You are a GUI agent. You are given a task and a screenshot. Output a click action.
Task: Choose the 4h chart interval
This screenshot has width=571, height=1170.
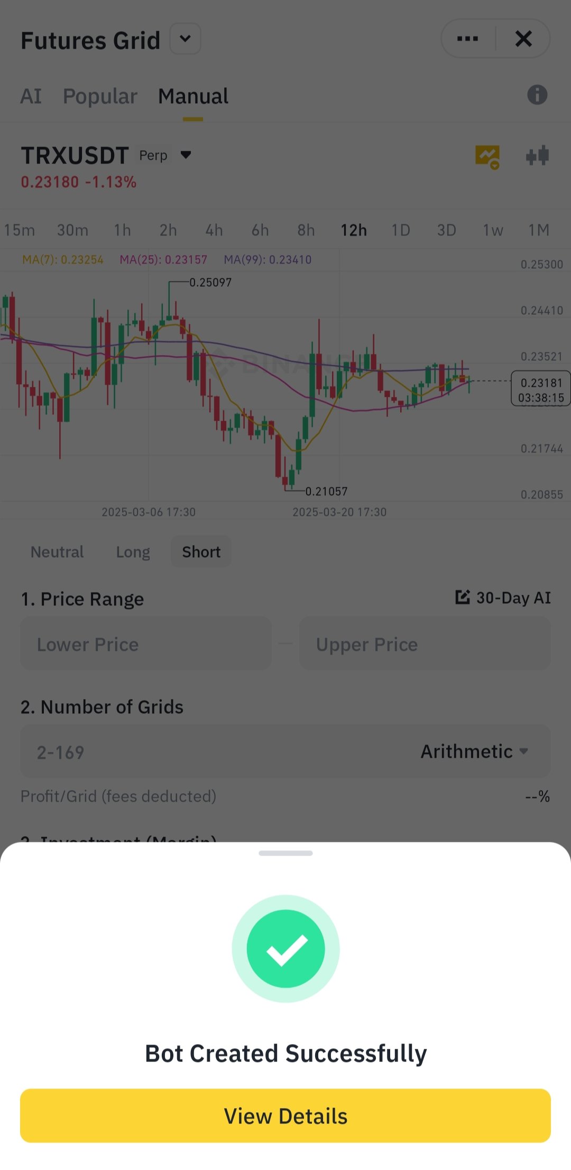point(214,230)
